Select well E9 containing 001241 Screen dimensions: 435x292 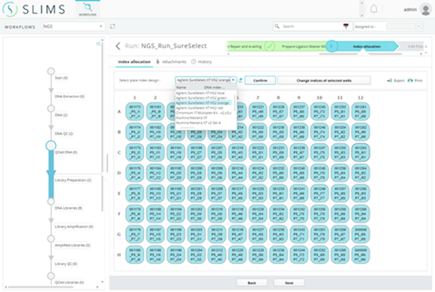[299, 193]
